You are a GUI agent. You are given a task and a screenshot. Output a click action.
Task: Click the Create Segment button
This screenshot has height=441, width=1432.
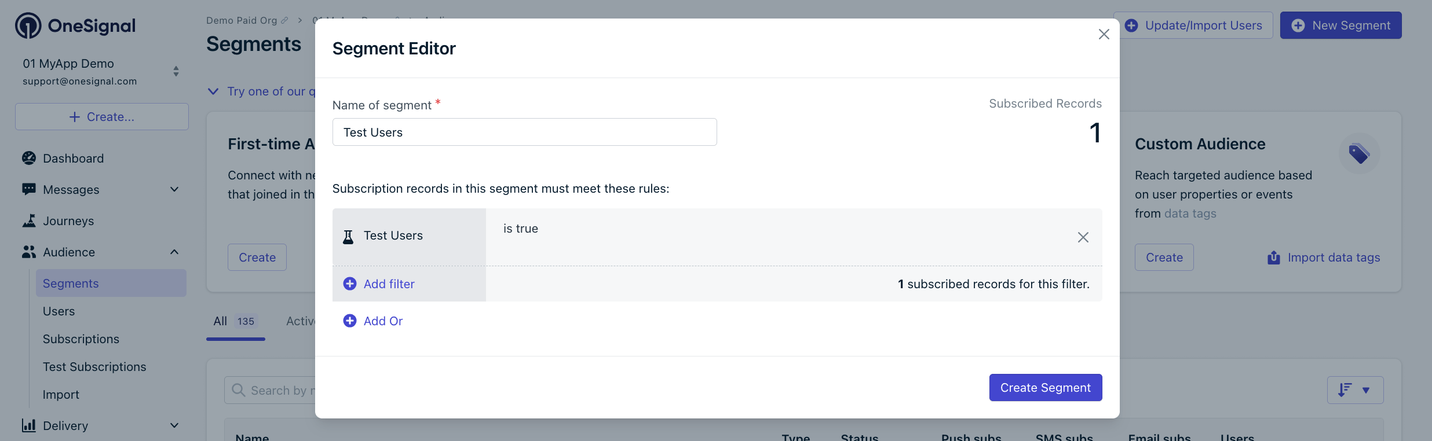point(1045,387)
